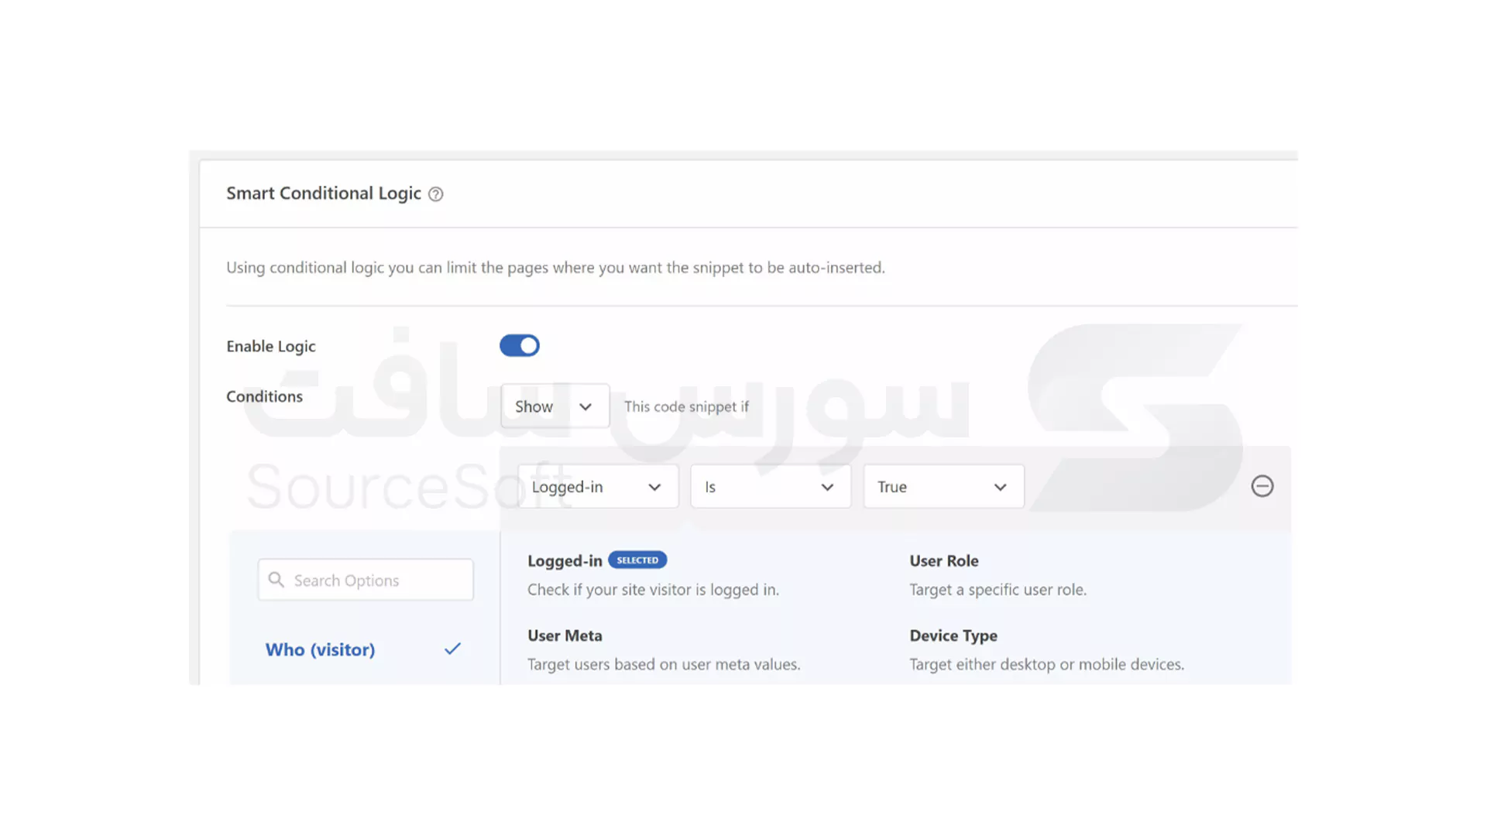Open the Logged-in condition type dropdown
This screenshot has height=836, width=1487.
pos(596,486)
